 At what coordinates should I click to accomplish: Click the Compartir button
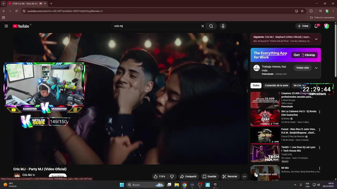[x=188, y=176]
